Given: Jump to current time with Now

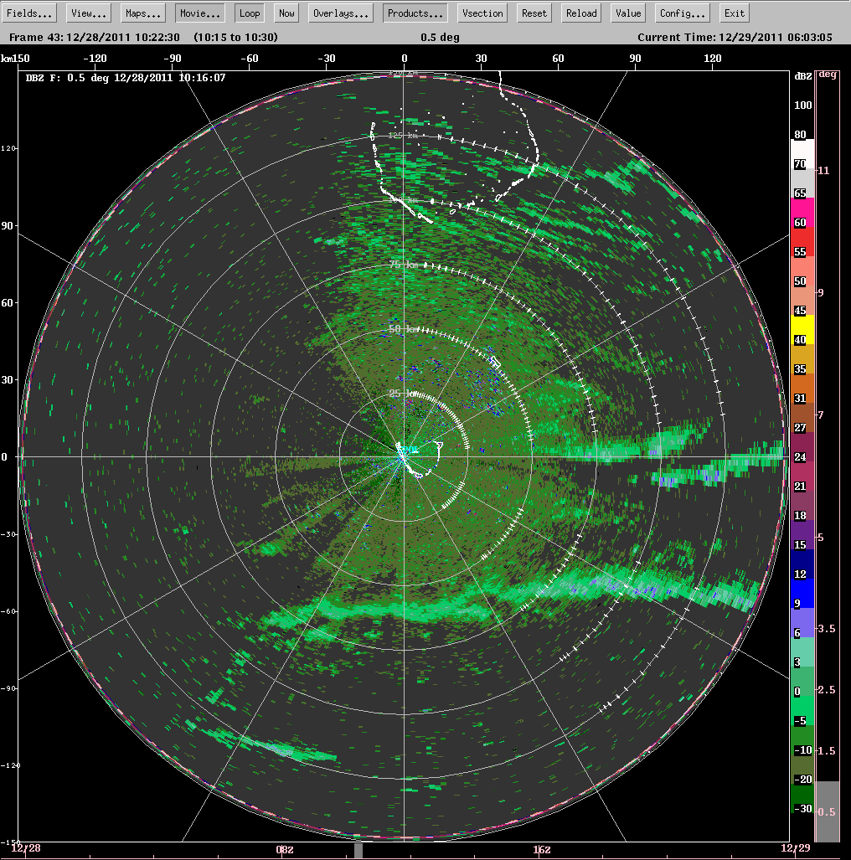Looking at the screenshot, I should [x=286, y=13].
